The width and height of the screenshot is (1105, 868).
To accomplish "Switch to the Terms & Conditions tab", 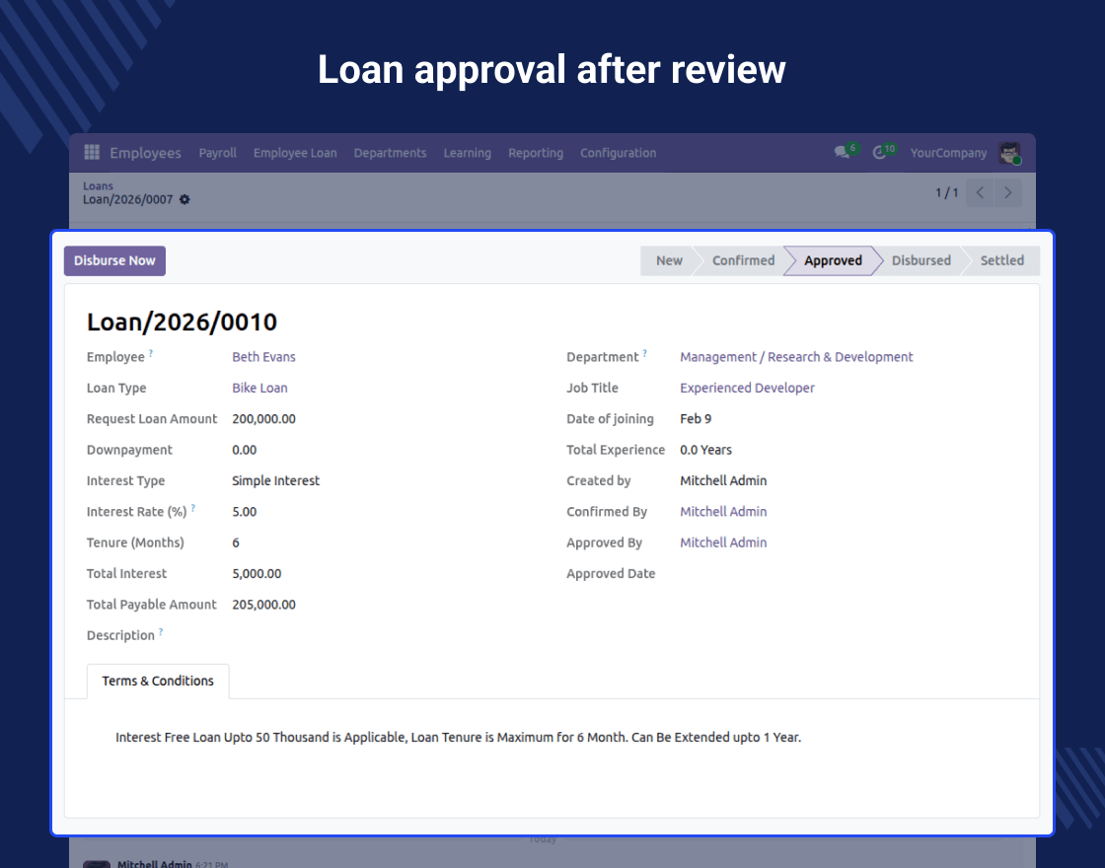I will tap(158, 681).
